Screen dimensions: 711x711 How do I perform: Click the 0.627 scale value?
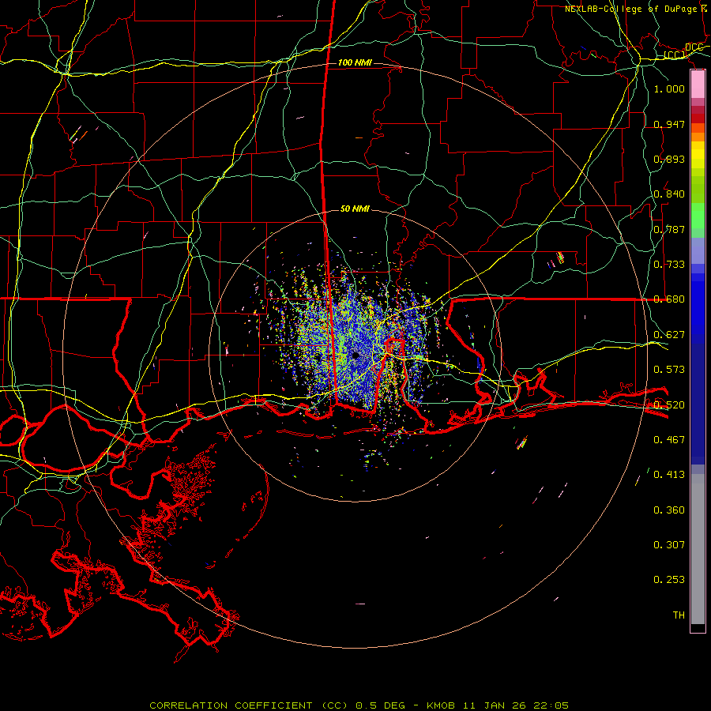(x=669, y=335)
